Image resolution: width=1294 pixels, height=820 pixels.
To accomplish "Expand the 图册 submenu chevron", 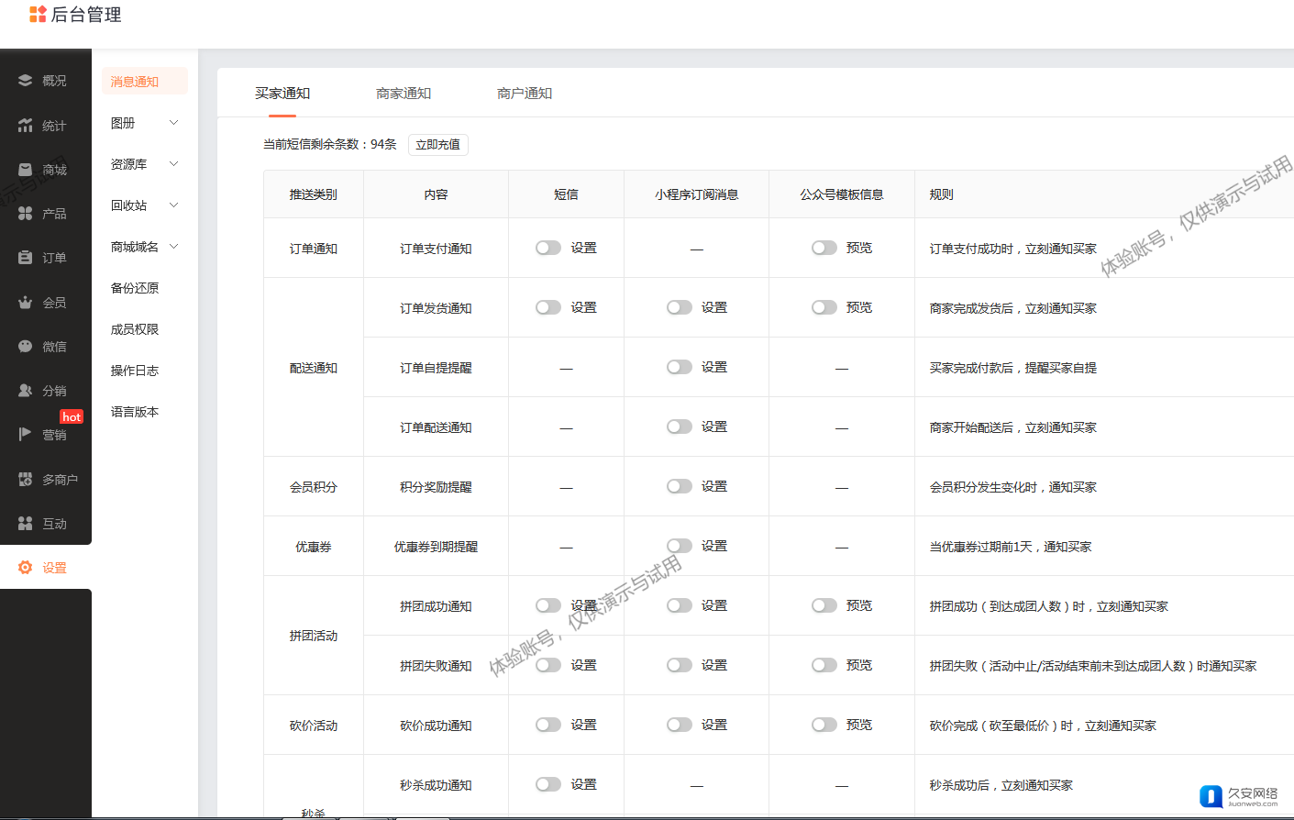I will (173, 123).
